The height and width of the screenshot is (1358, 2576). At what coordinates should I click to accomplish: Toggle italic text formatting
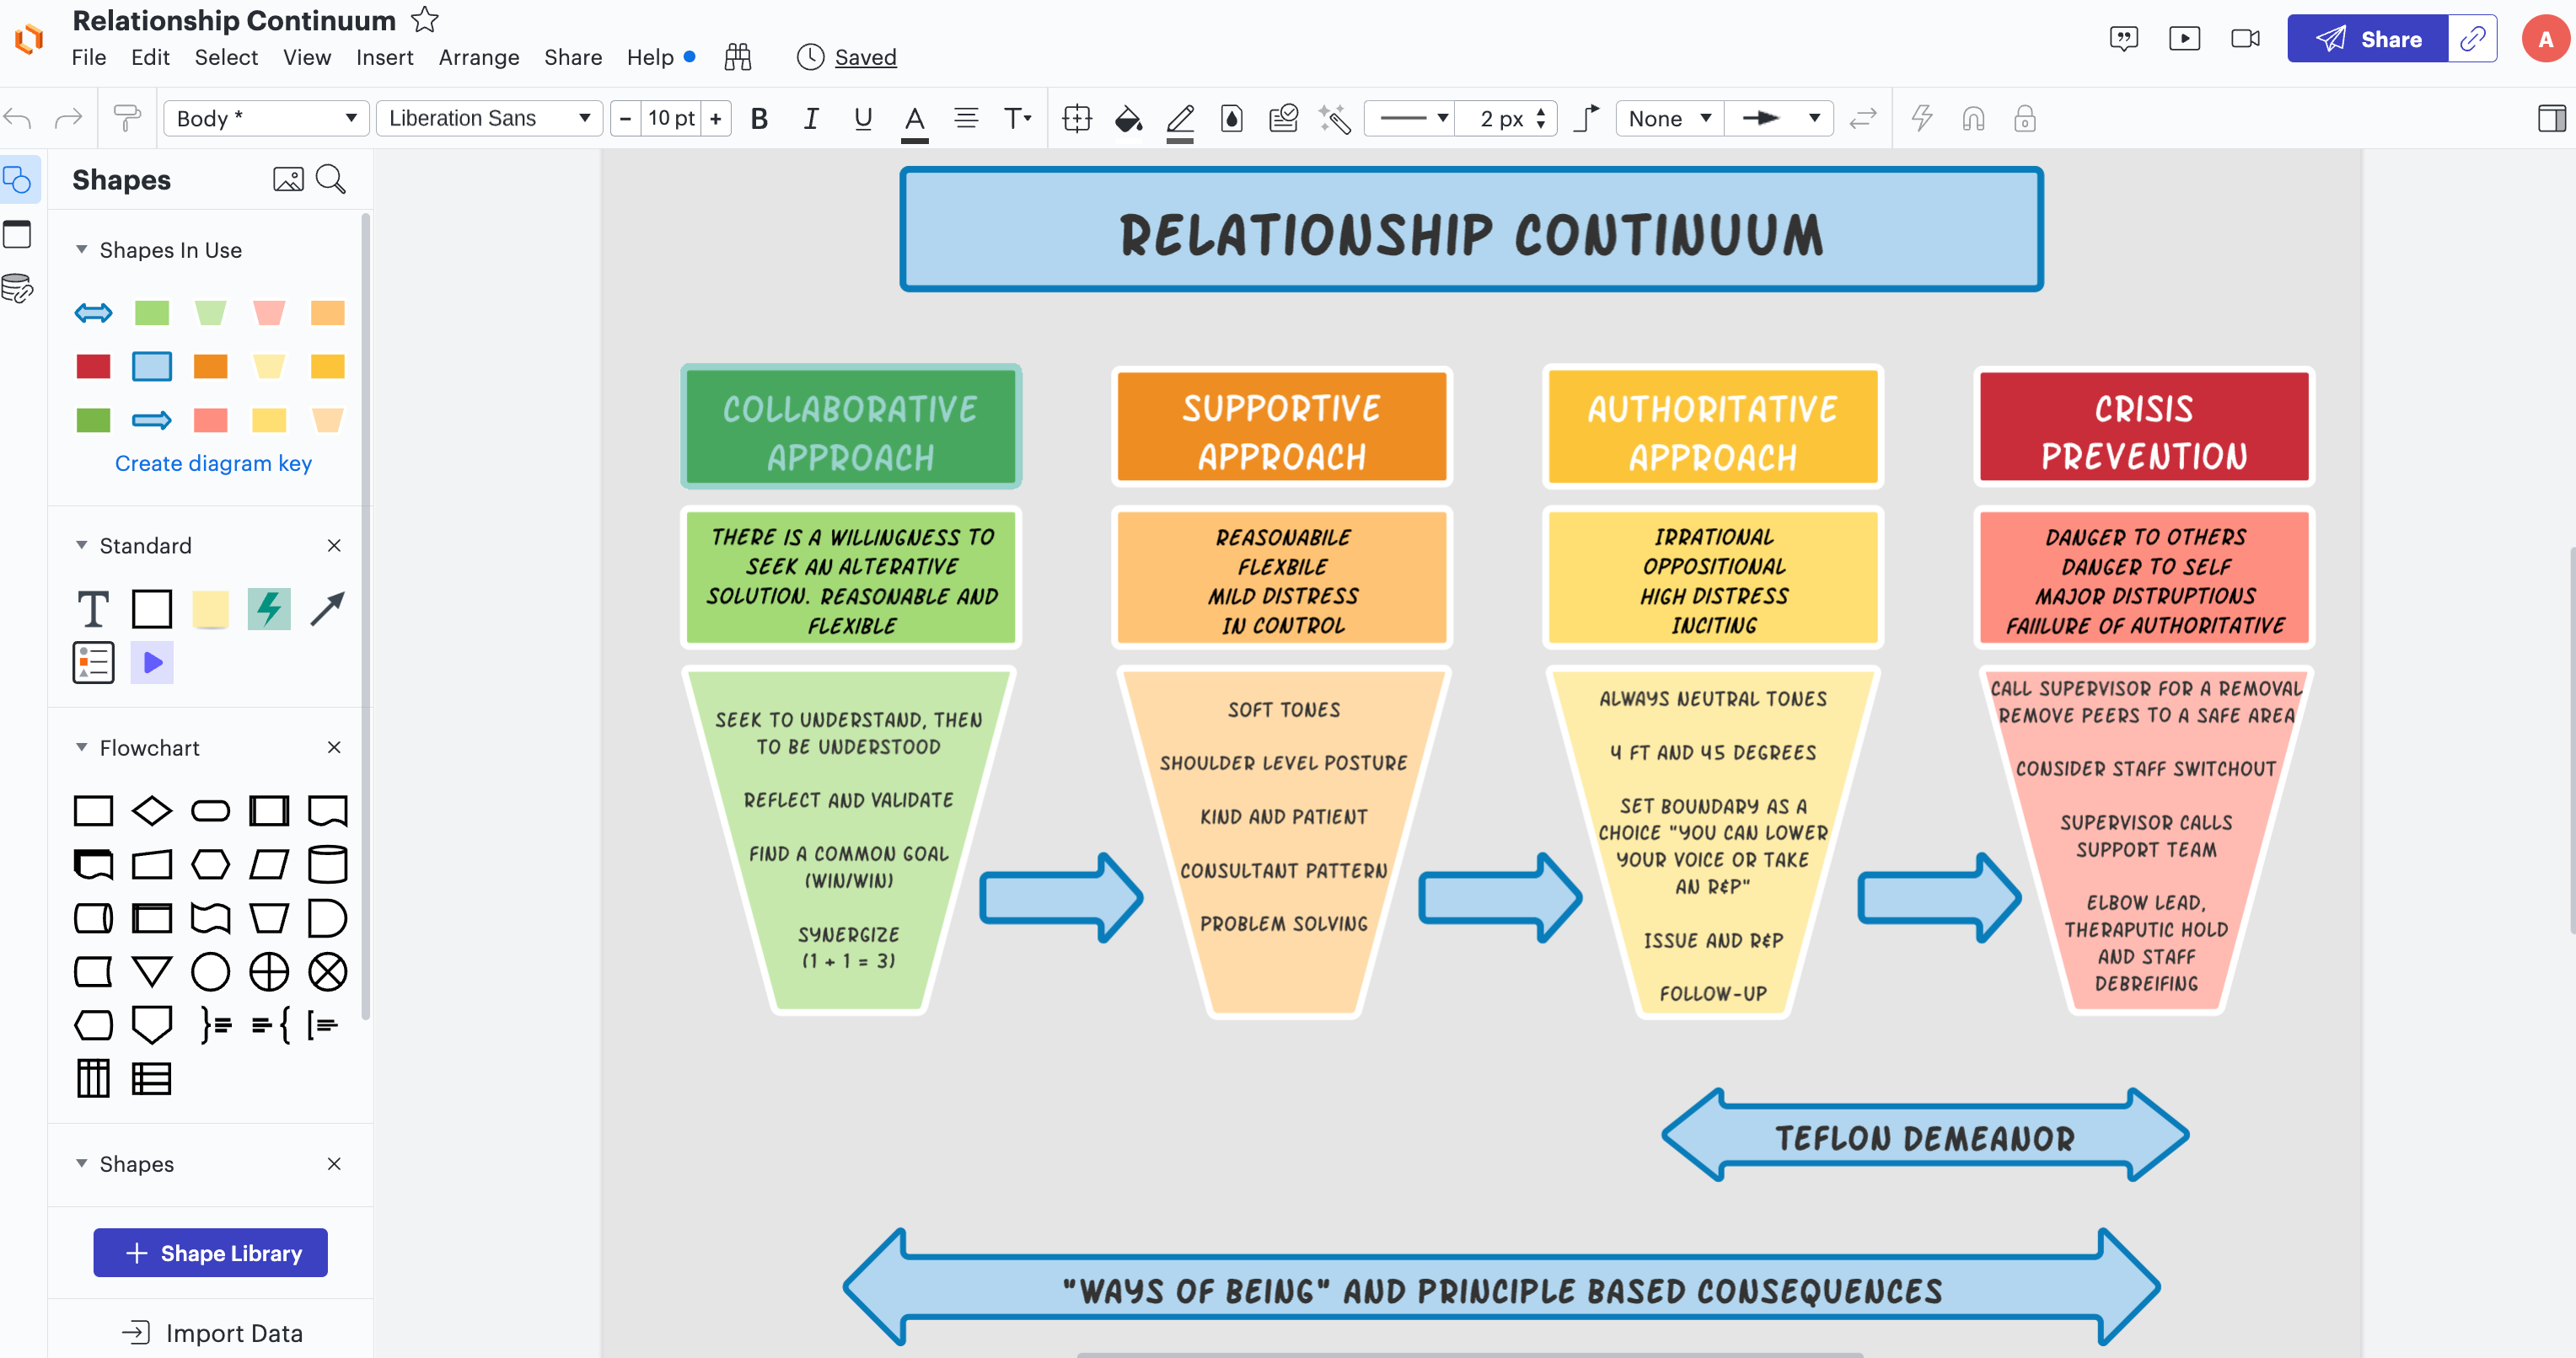[811, 119]
